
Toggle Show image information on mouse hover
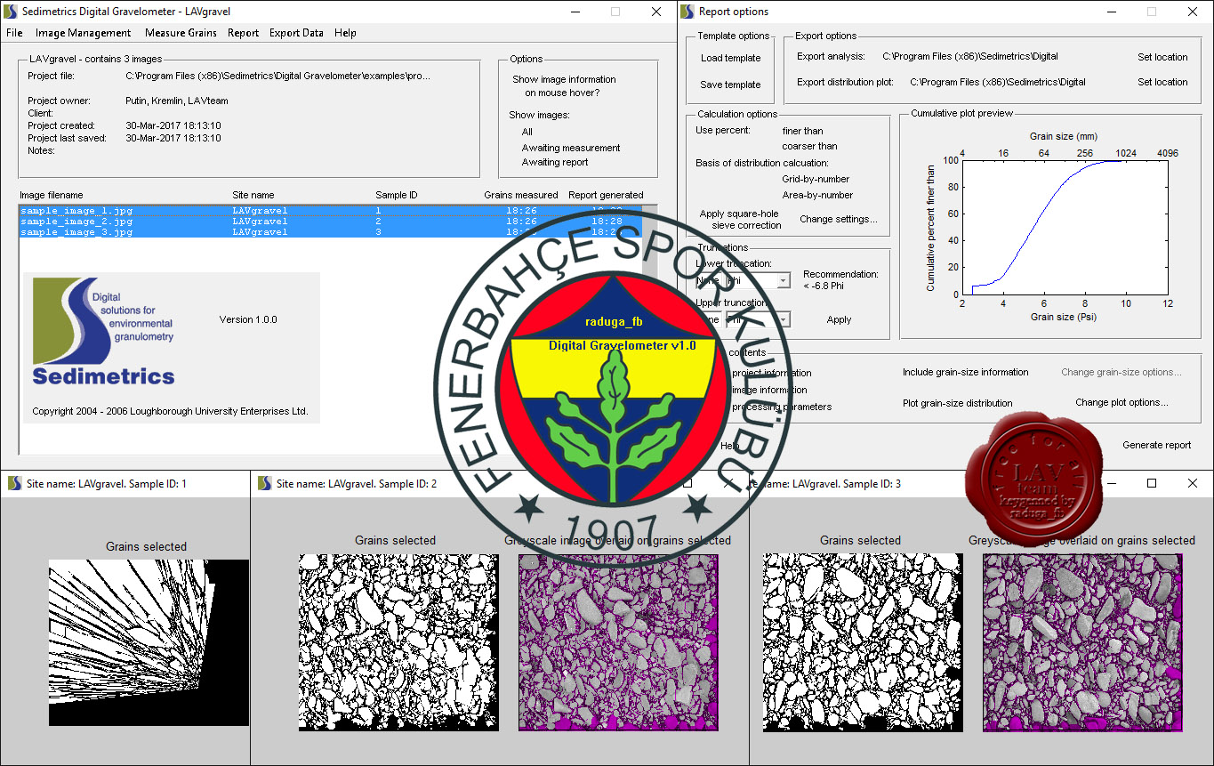click(x=564, y=85)
